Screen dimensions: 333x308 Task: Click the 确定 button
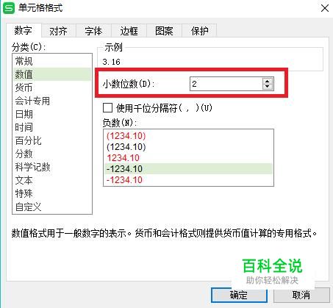click(x=239, y=295)
